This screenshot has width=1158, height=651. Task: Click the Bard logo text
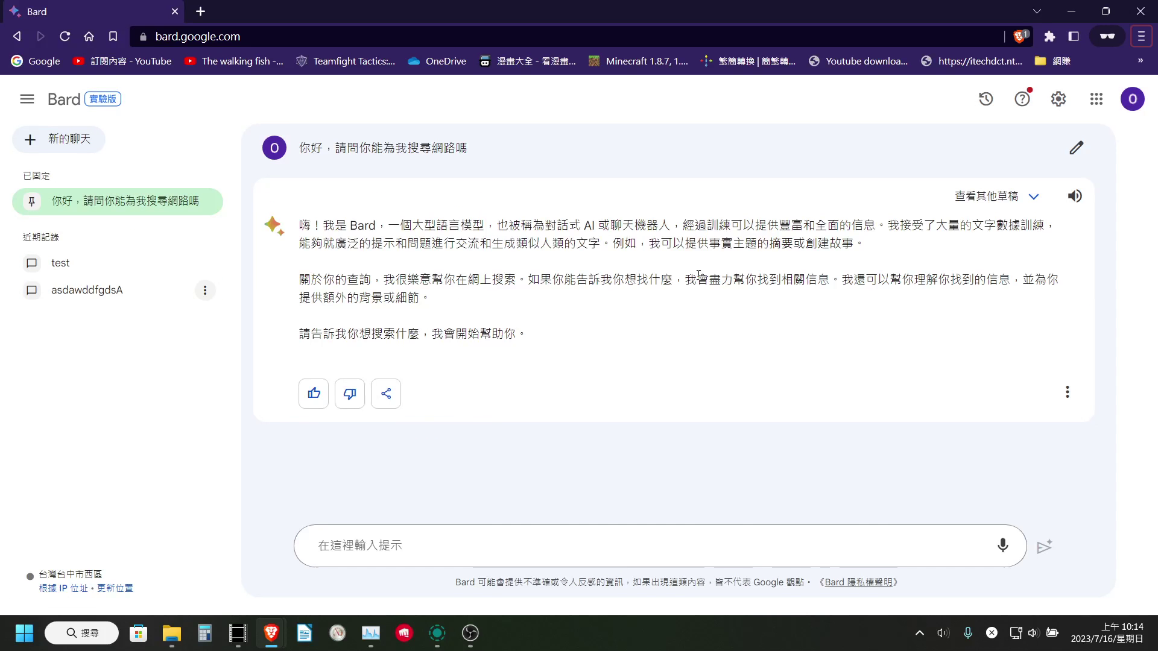pyautogui.click(x=64, y=99)
